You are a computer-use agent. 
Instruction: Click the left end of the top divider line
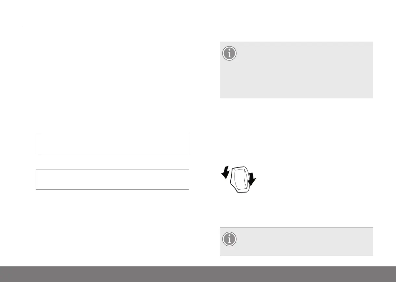coord(24,27)
